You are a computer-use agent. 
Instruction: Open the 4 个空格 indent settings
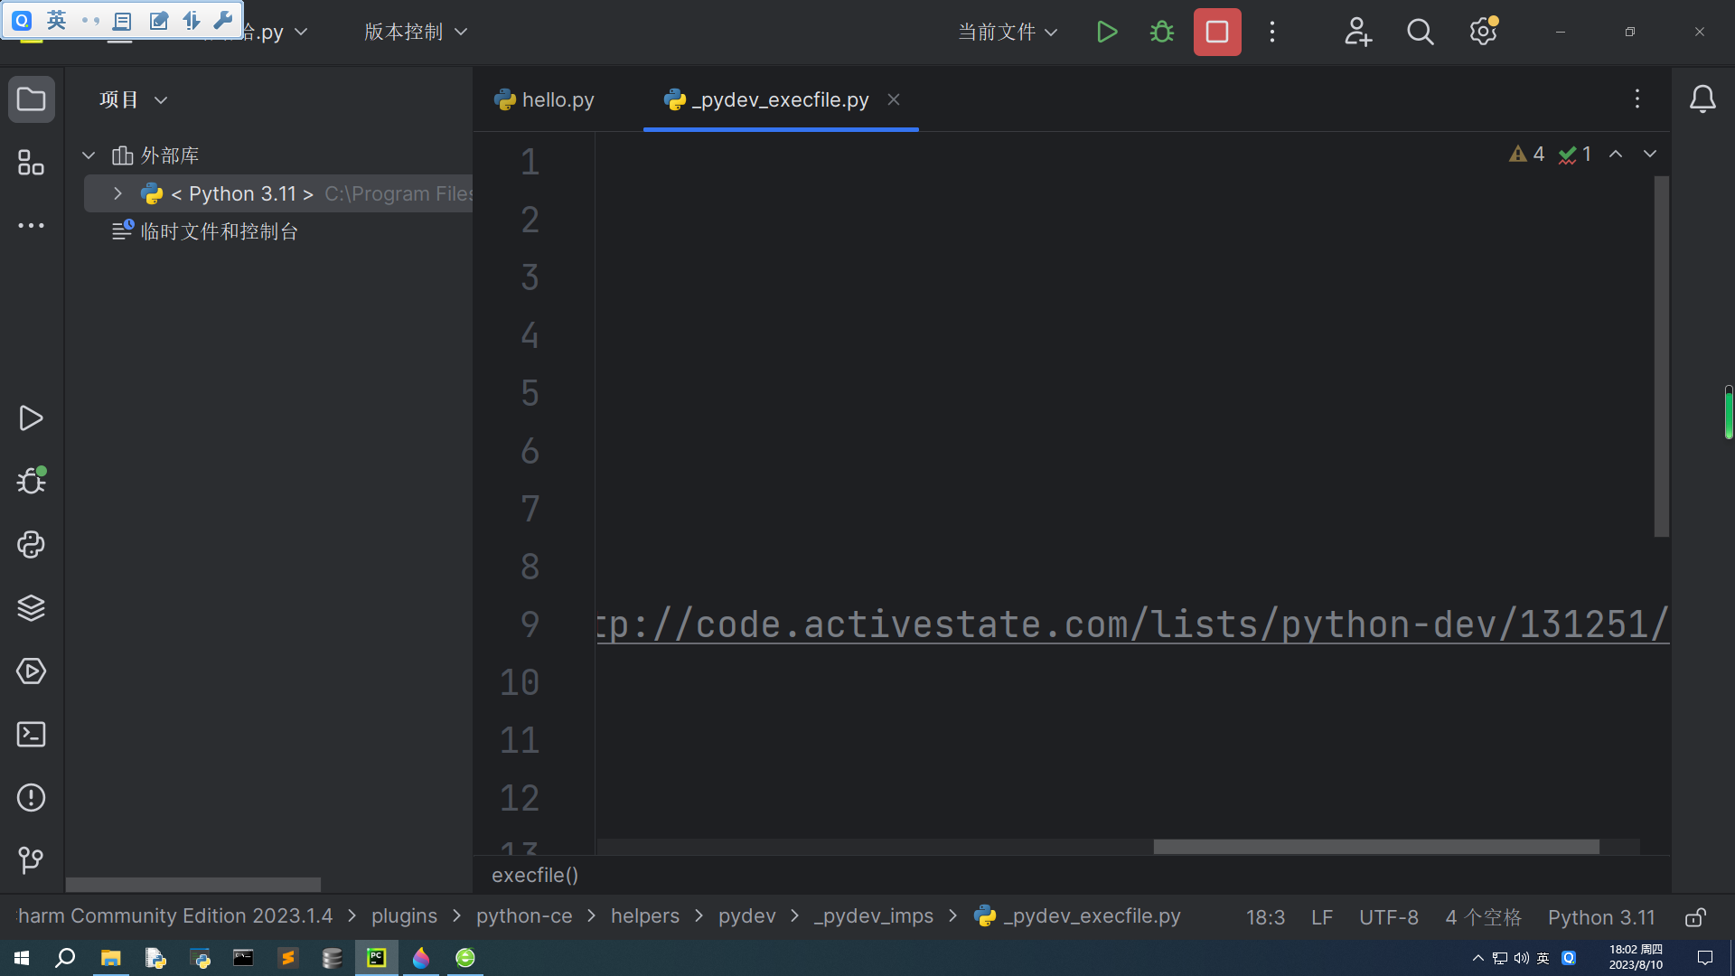(1483, 917)
